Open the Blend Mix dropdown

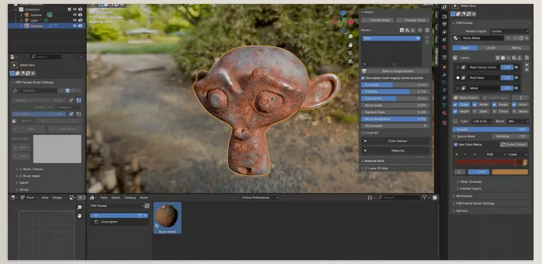point(518,122)
